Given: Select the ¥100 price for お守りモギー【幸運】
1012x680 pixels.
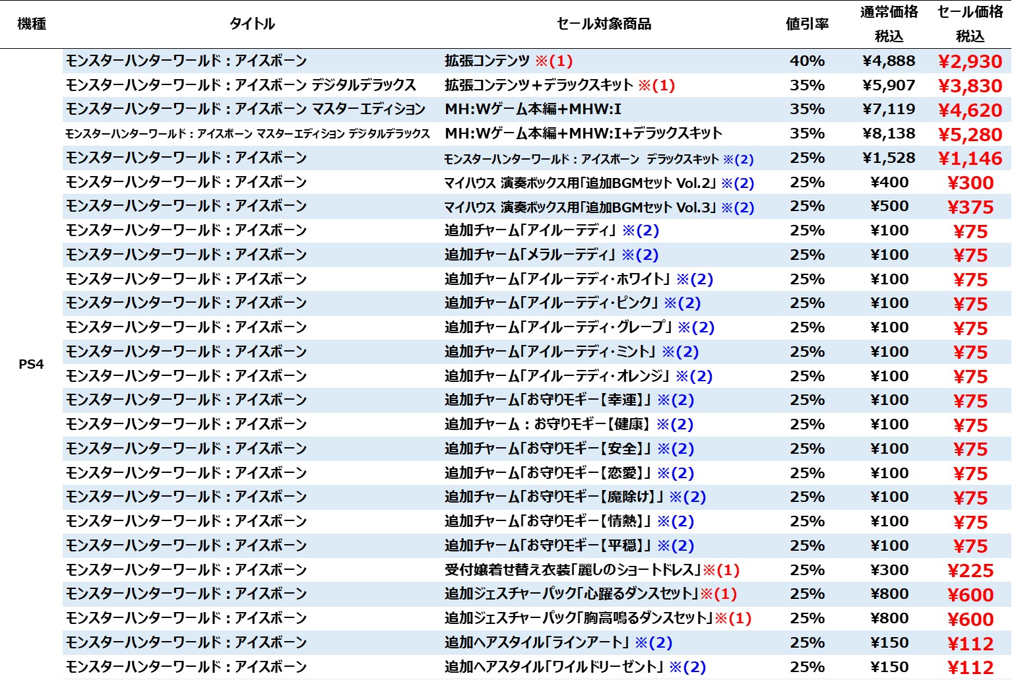Looking at the screenshot, I should pyautogui.click(x=889, y=400).
